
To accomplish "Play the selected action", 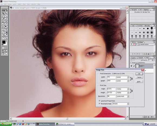I will (141, 54).
